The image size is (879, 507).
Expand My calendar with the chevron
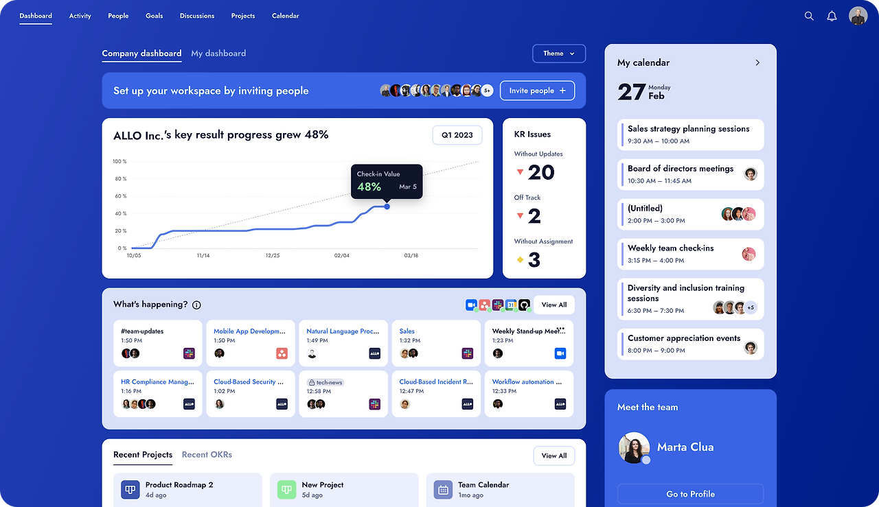pos(757,62)
